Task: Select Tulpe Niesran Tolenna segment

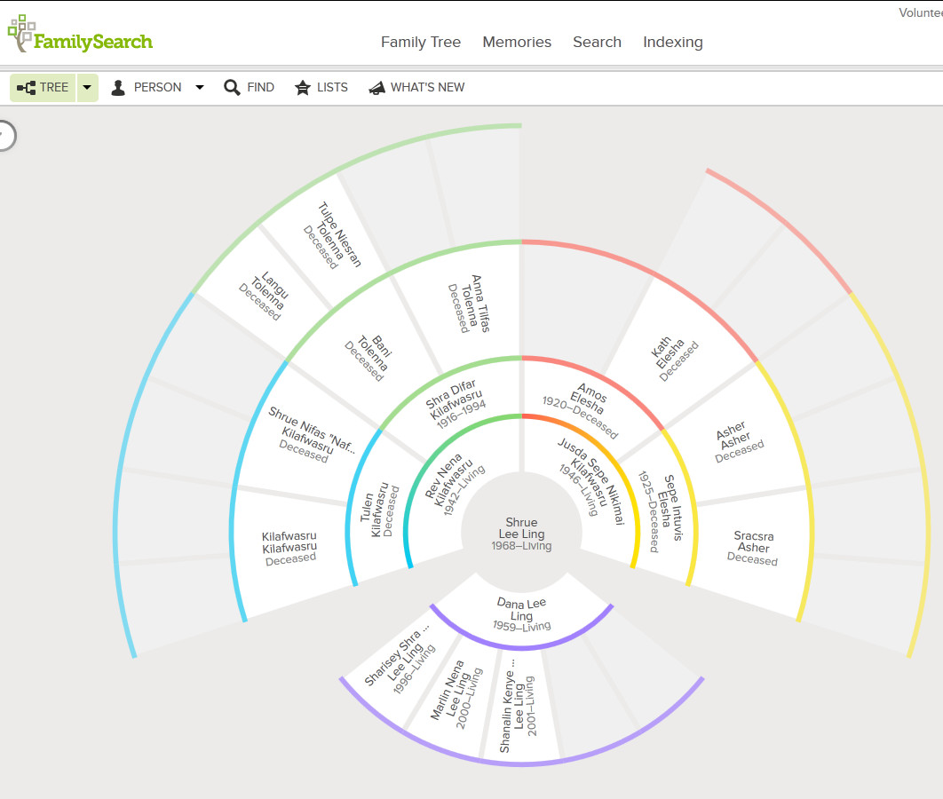Action: [x=333, y=235]
